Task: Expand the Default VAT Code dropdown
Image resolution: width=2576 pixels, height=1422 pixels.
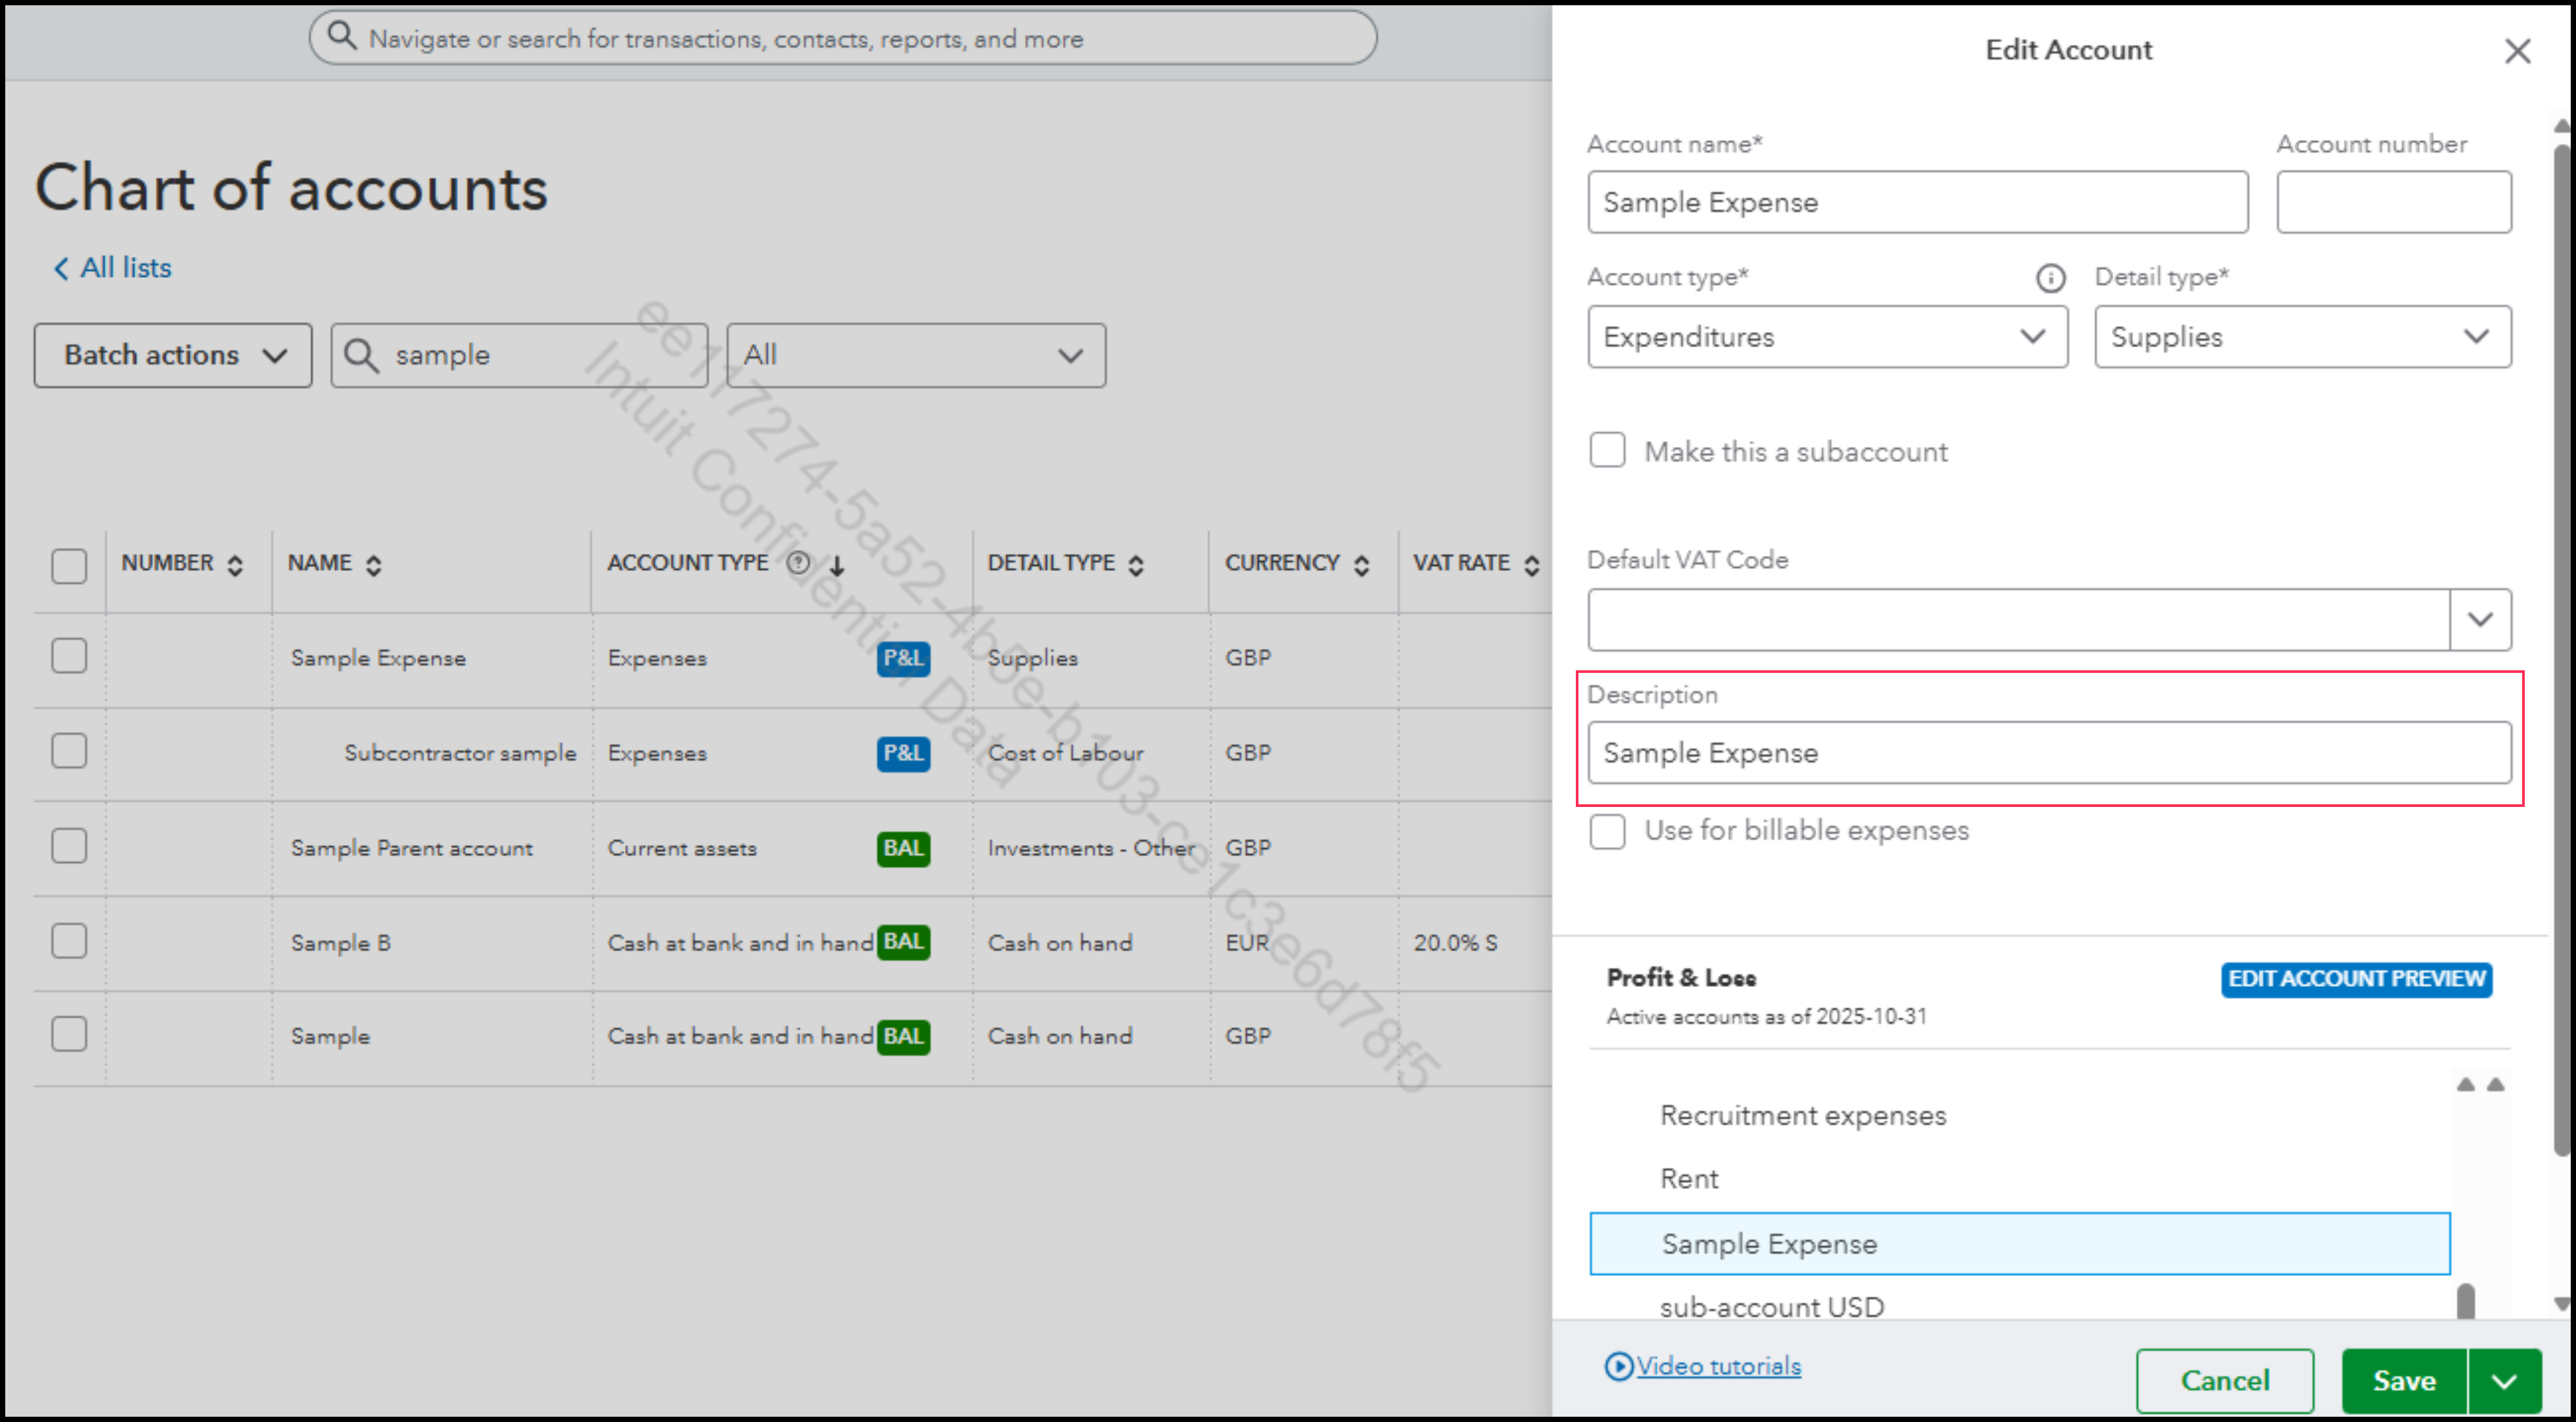Action: 2479,620
